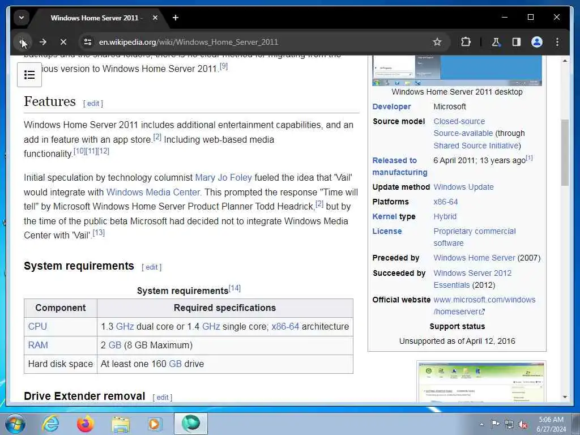
Task: Open the media player icon in taskbar
Action: click(155, 424)
